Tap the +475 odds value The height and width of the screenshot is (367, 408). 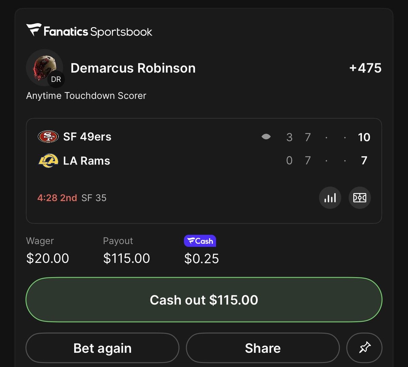point(365,68)
